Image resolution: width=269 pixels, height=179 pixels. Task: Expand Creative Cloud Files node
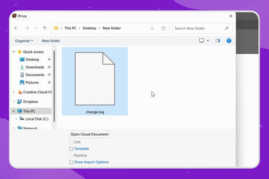(14, 92)
